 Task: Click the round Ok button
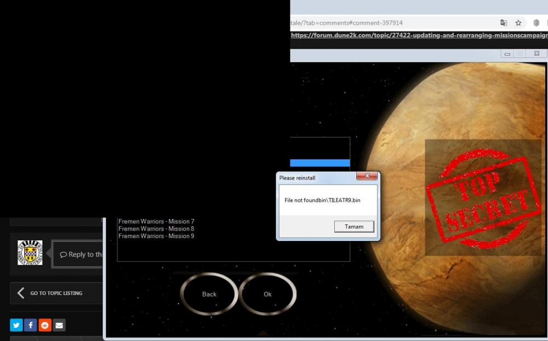[267, 294]
